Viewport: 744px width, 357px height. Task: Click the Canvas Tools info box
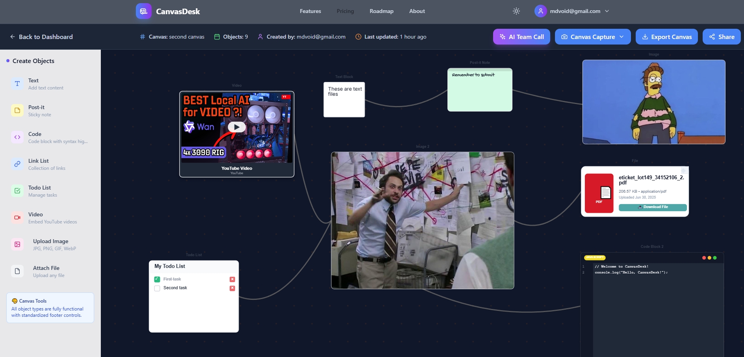pos(50,308)
